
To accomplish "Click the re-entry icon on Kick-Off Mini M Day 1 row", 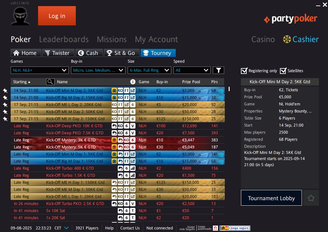I will click(x=120, y=154).
